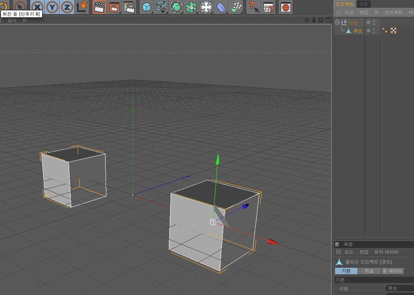414x295 pixels.
Task: Click the 큐브 polygon triangle icon
Action: 349,31
